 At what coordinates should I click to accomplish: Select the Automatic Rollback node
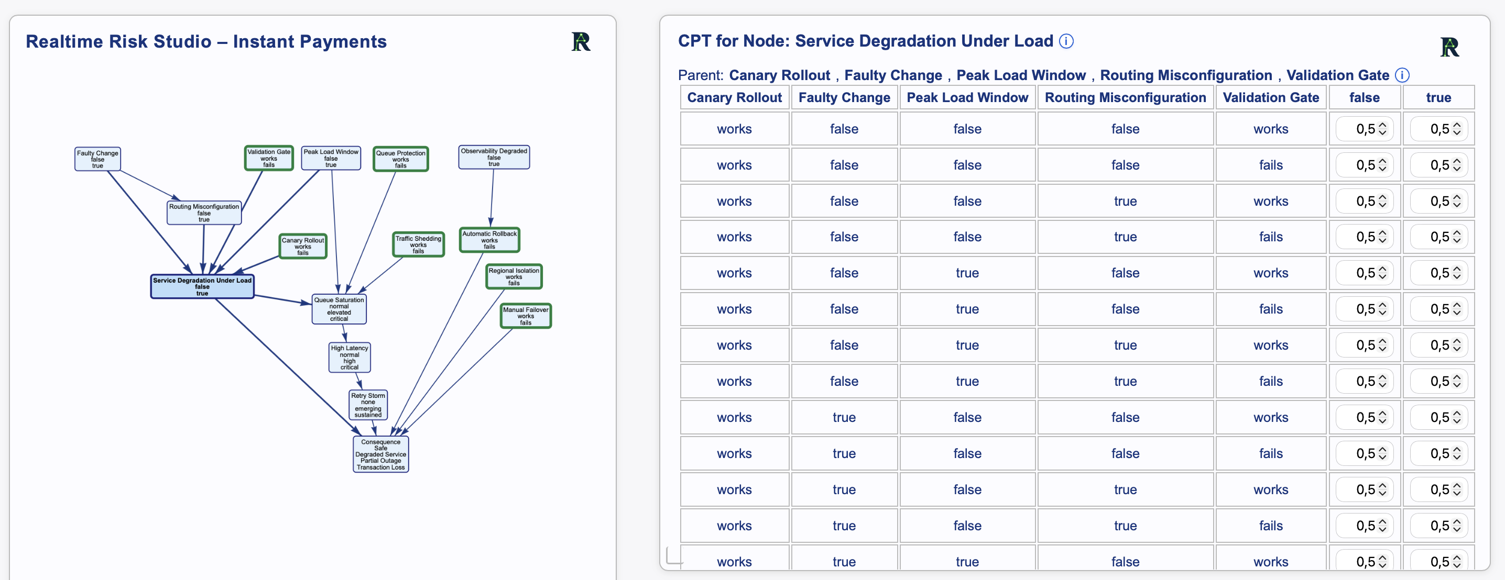click(x=489, y=240)
